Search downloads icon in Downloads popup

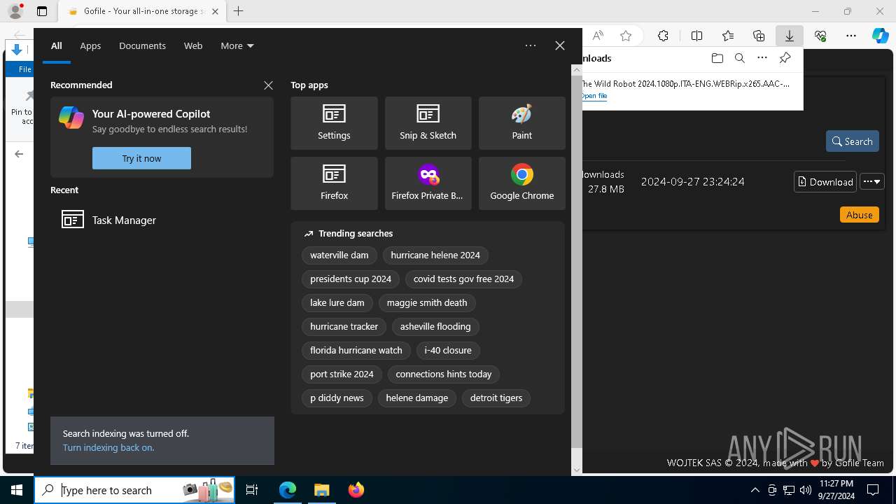739,58
